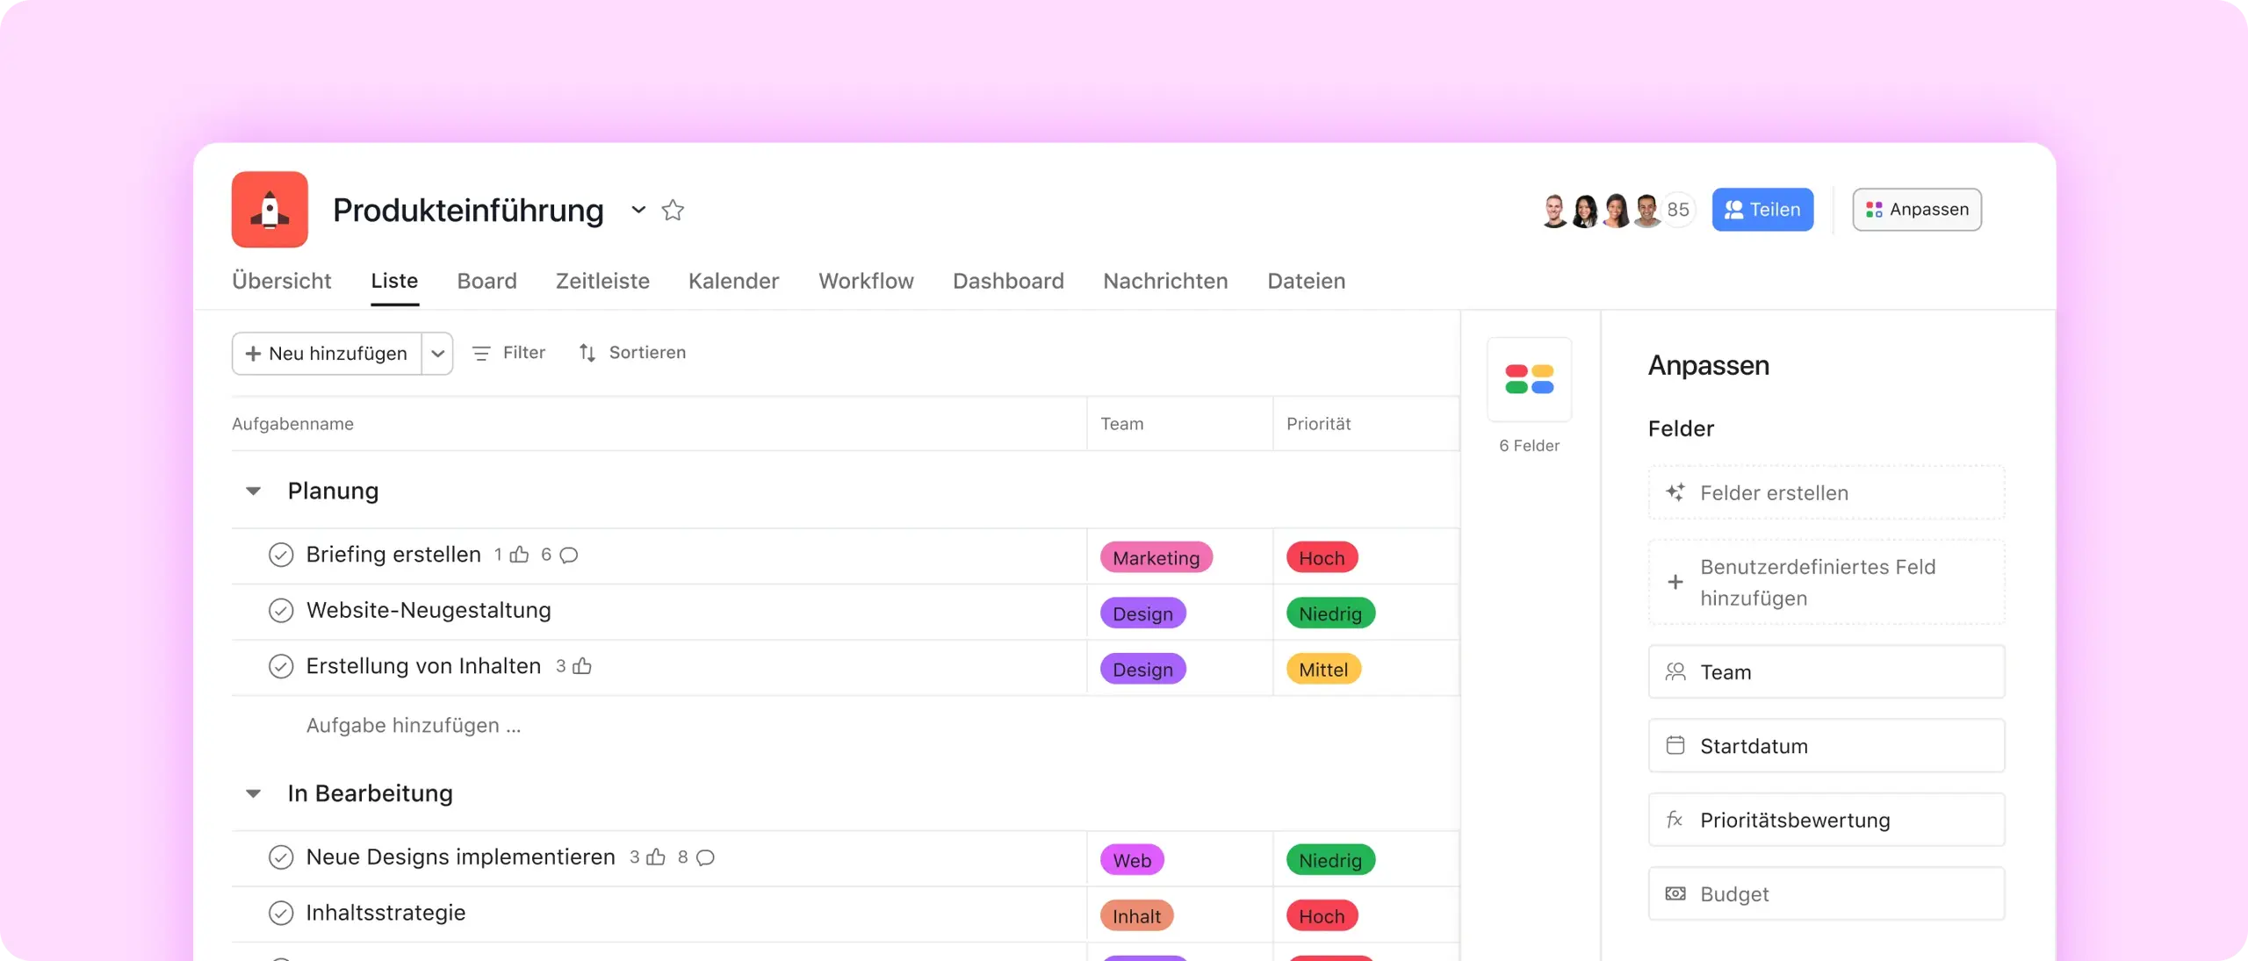This screenshot has height=961, width=2248.
Task: Mark Neue Designs implementieren as complete
Action: pyautogui.click(x=281, y=857)
